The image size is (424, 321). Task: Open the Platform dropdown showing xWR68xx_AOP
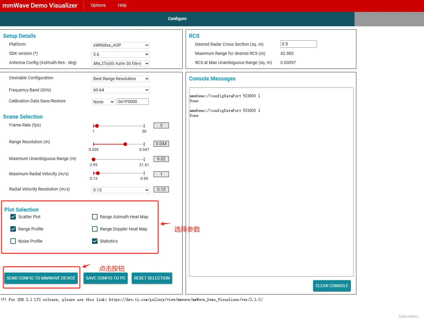tap(121, 45)
